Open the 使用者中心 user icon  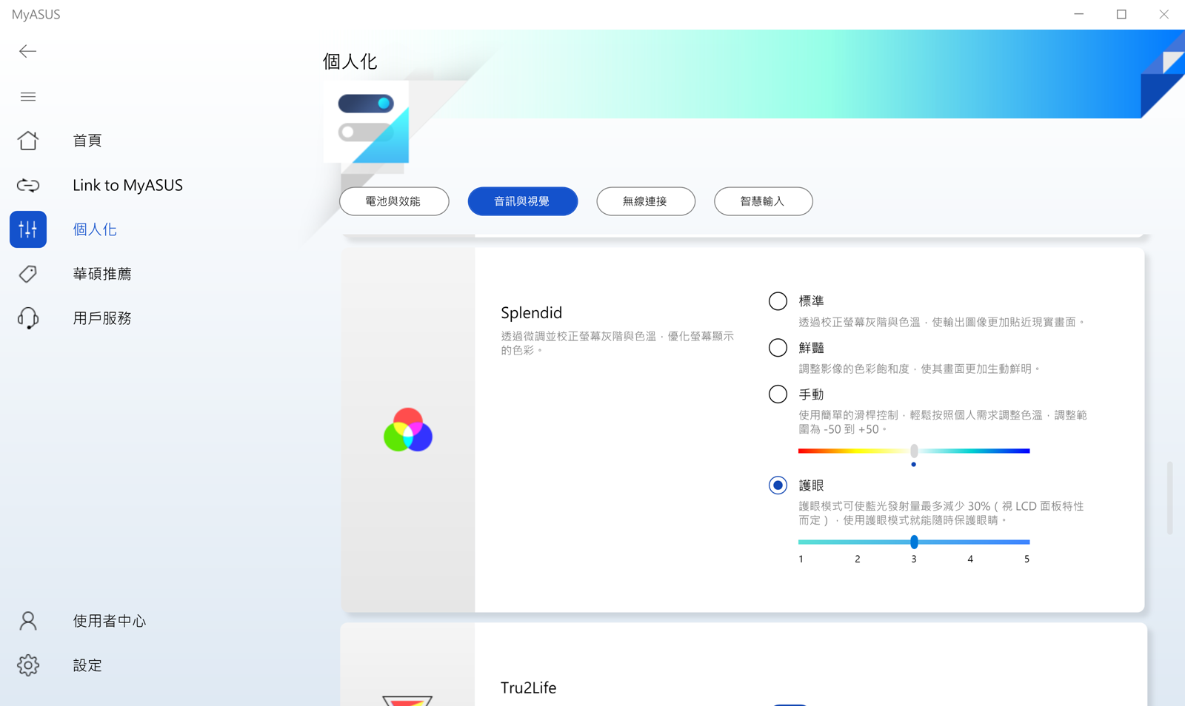point(28,621)
